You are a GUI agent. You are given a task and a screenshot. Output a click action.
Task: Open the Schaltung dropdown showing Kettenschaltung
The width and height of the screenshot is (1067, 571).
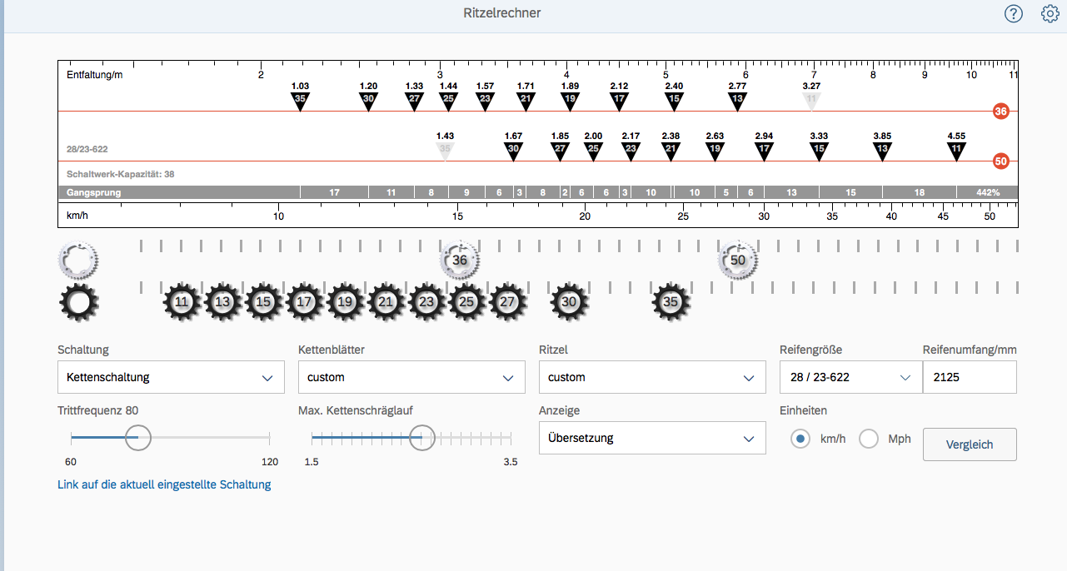171,377
